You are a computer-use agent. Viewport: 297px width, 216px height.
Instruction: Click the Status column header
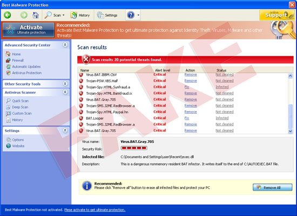pos(221,70)
